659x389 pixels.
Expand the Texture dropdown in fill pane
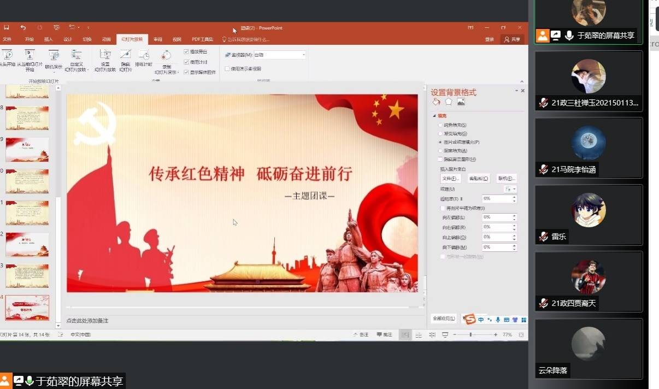(510, 189)
